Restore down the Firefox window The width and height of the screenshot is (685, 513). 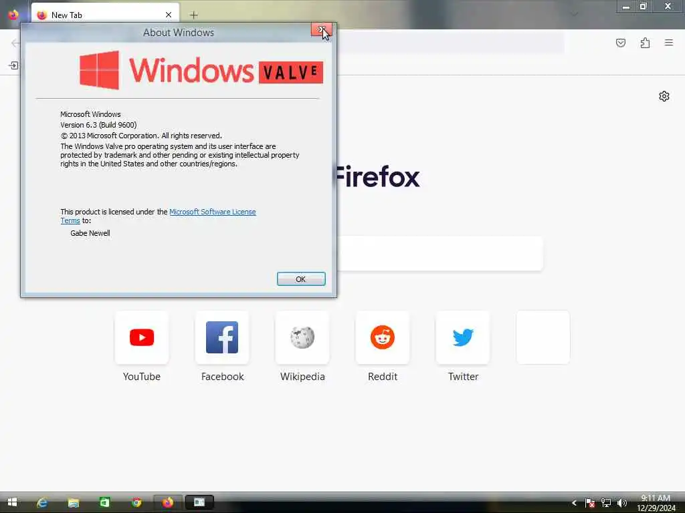[643, 7]
